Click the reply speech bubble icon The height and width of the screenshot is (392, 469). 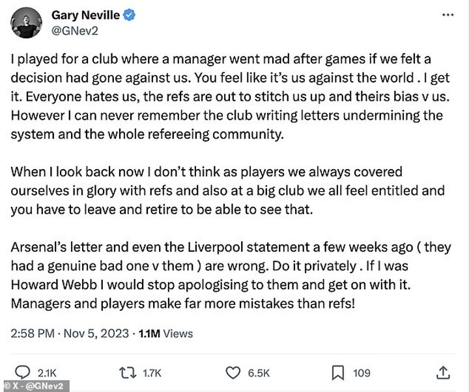21,372
